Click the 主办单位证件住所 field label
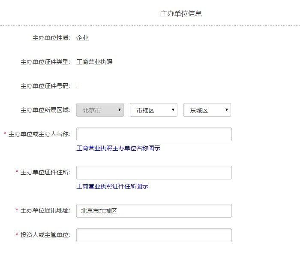Screen dimensions: 300x255 coord(45,172)
